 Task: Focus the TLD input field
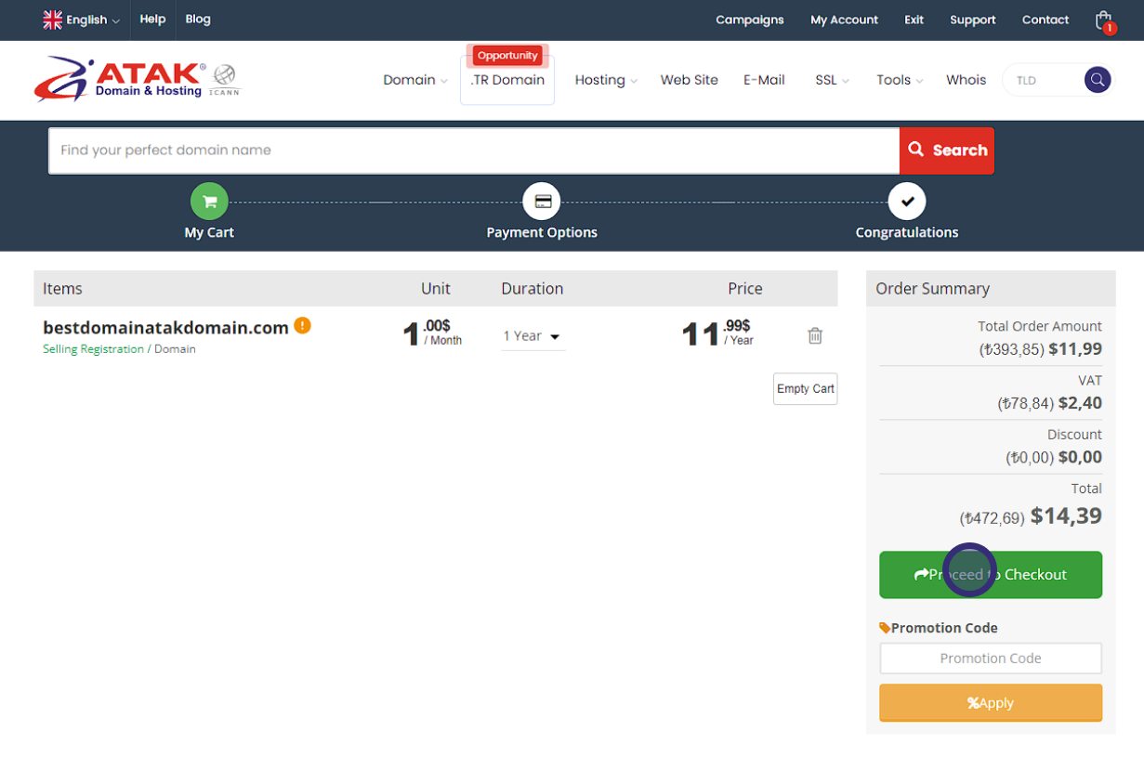[x=1045, y=80]
